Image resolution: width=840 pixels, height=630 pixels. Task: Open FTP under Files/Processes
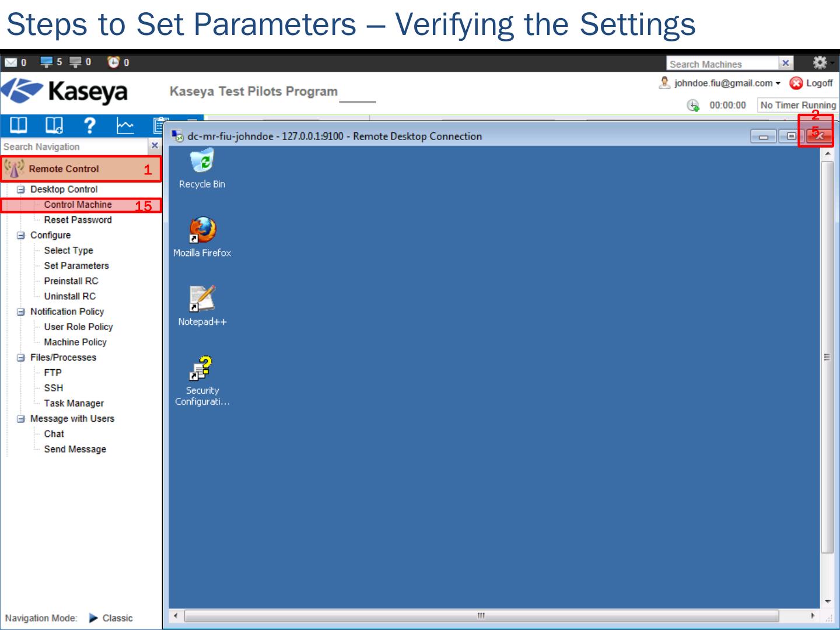52,373
